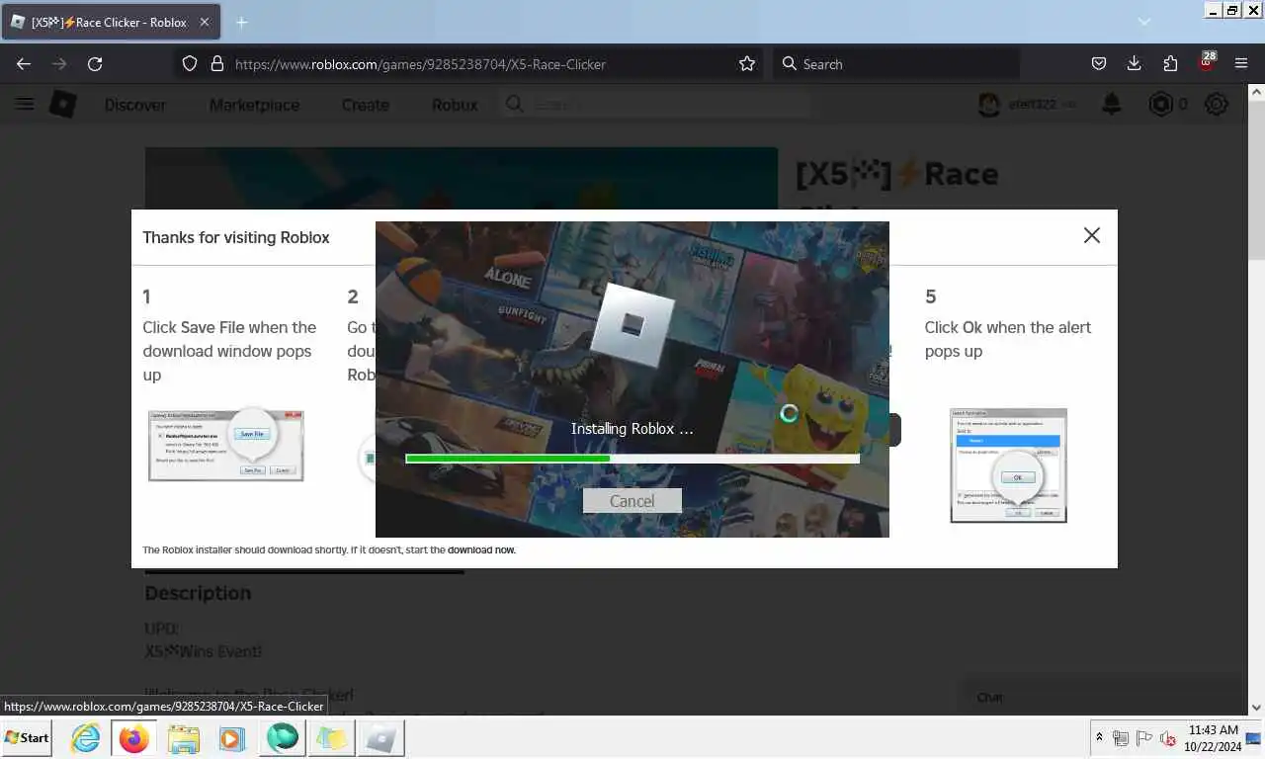Viewport: 1265px width, 759px height.
Task: Go back with the browser back arrow
Action: pos(24,63)
